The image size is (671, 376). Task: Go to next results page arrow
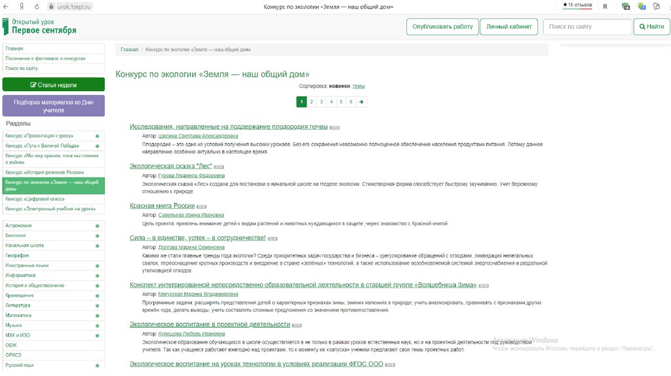click(x=362, y=102)
